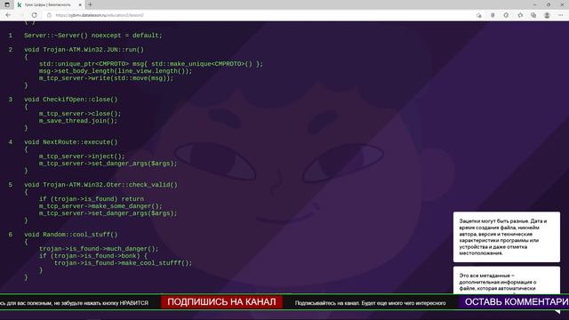Select code line Server::~Server() noexcept = default
The image size is (569, 320).
[93, 36]
